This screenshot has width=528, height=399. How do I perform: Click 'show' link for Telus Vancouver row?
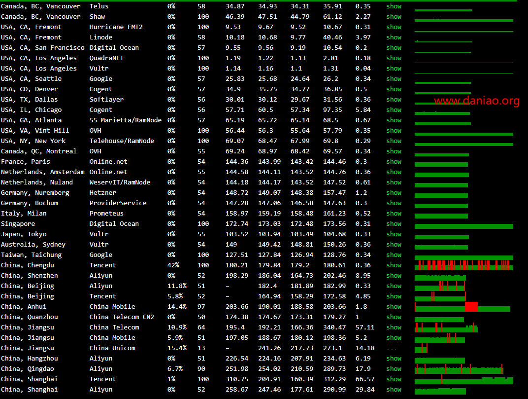click(394, 6)
